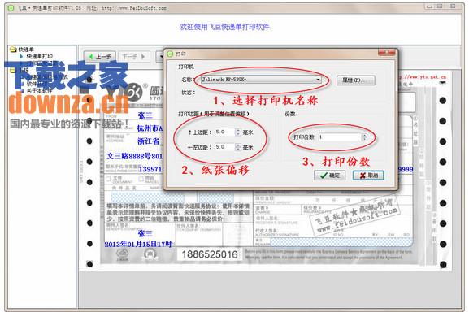Decrease the 上边距 top margin value
Image resolution: width=469 pixels, height=312 pixels.
pos(238,133)
